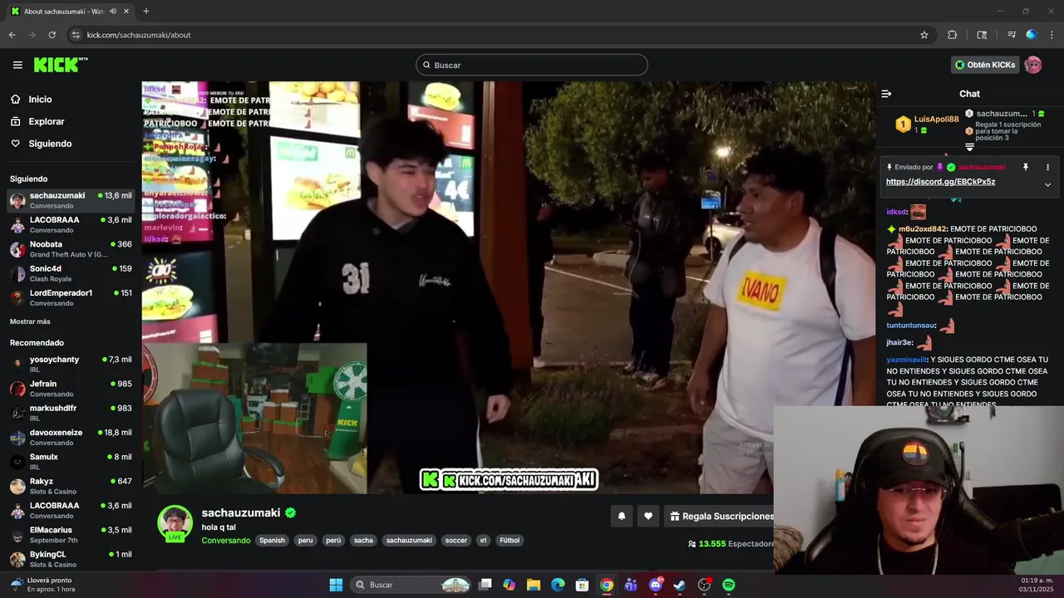Open yosoychanty recommended channel
Image resolution: width=1064 pixels, height=598 pixels.
(71, 364)
